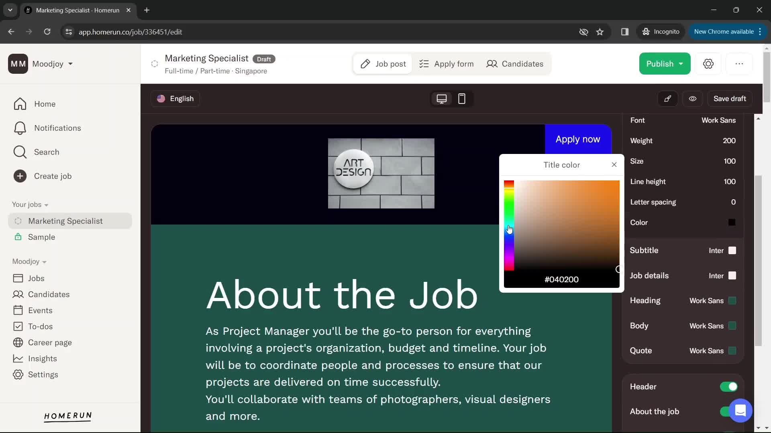The height and width of the screenshot is (433, 771).
Task: Click Save draft button
Action: coord(730,98)
